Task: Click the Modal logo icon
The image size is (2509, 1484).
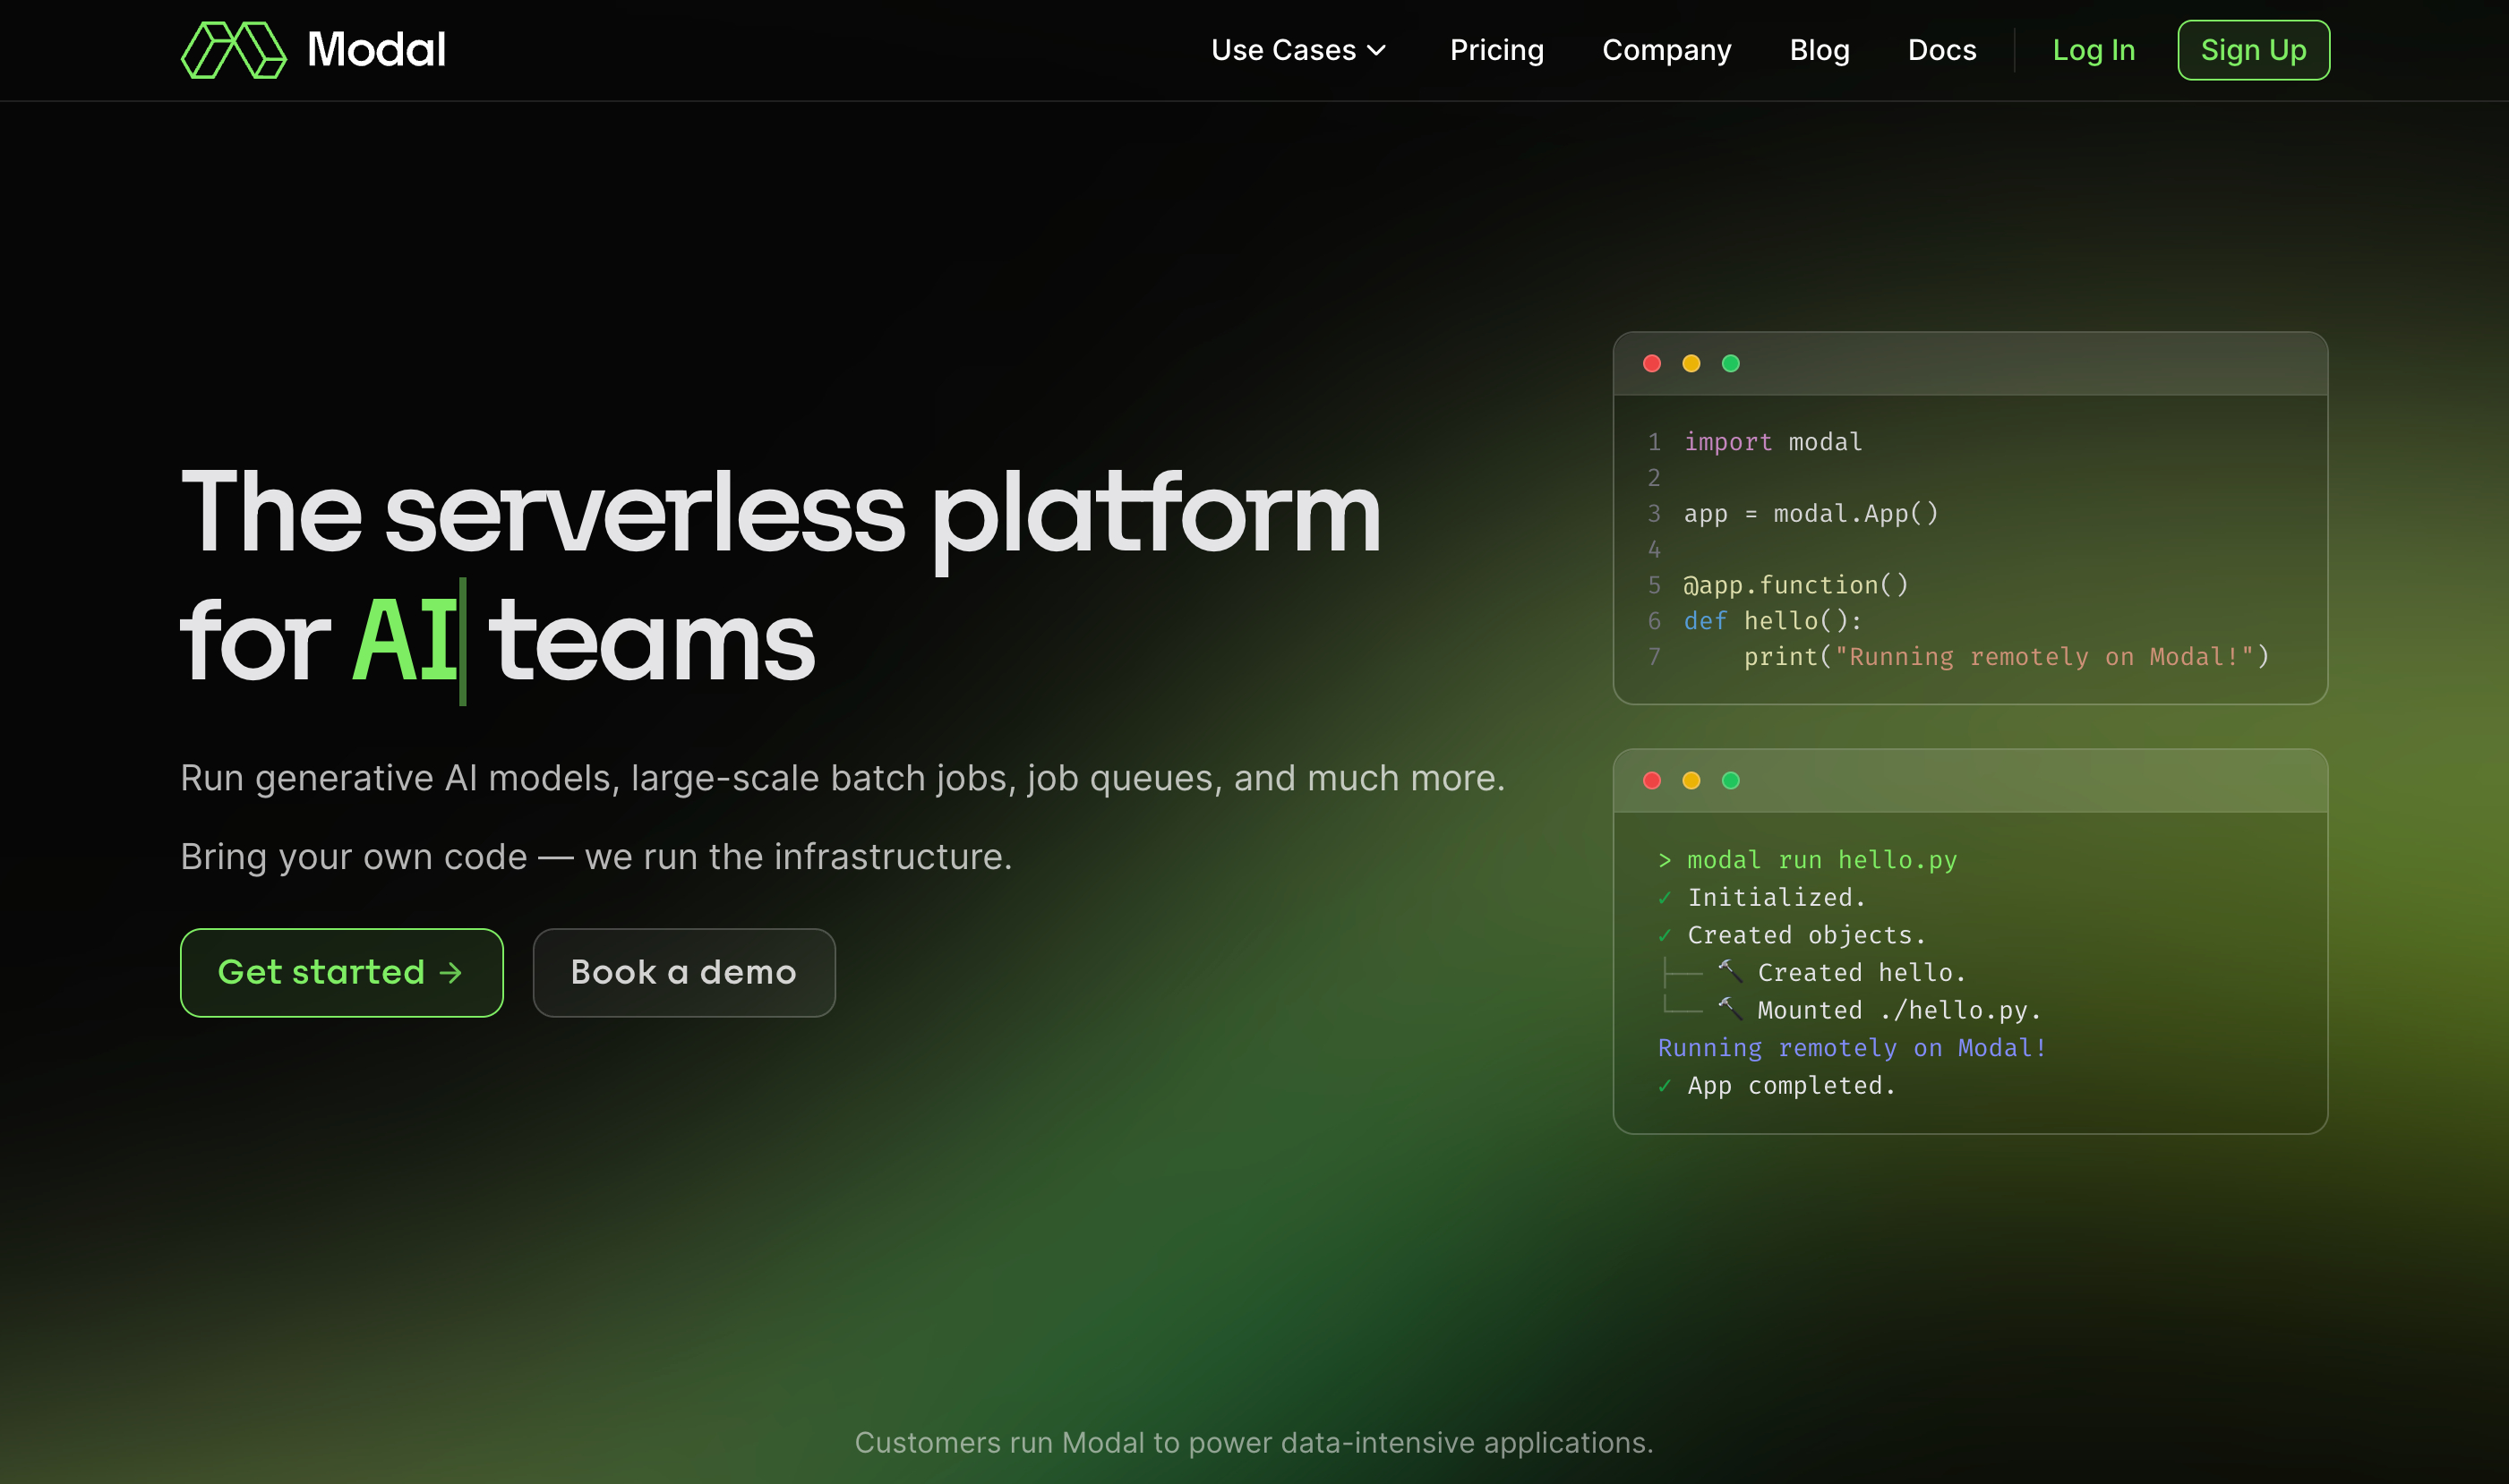Action: (233, 50)
